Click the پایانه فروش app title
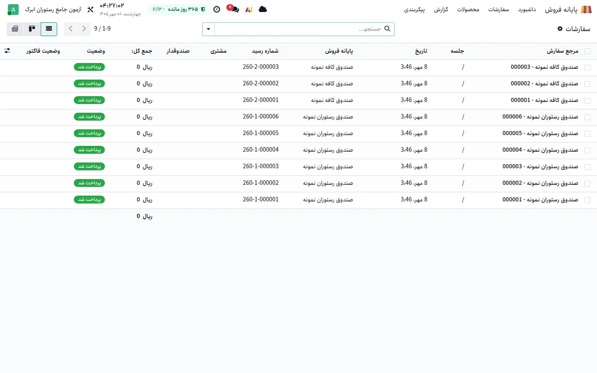597x373 pixels. [x=561, y=10]
